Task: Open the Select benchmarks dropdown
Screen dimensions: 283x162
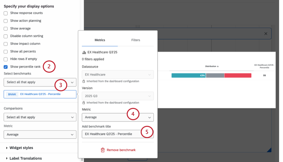Action: click(x=40, y=82)
